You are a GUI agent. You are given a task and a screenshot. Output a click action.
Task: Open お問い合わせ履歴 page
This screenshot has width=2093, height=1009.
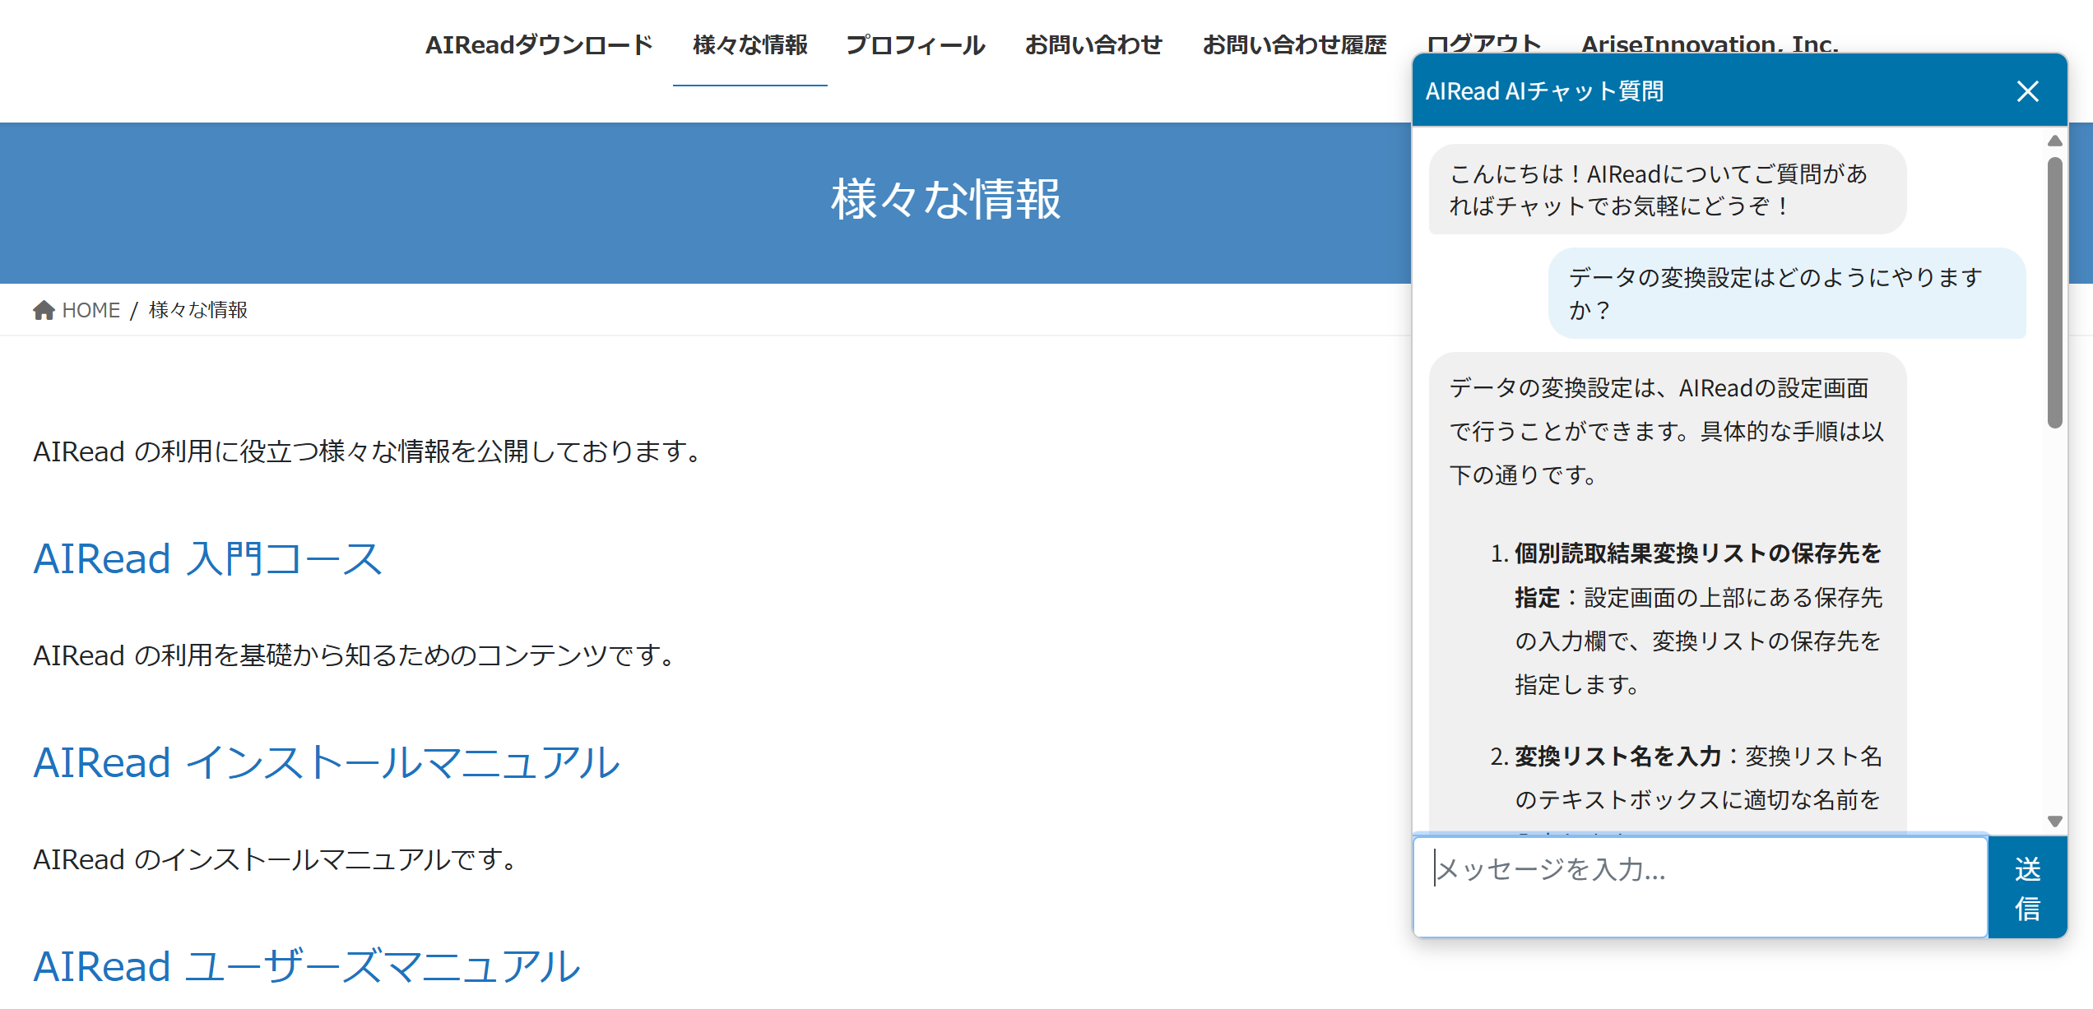coord(1294,44)
